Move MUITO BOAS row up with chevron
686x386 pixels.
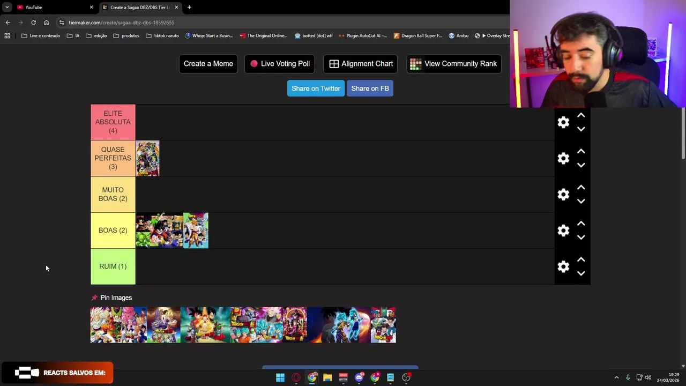coord(581,188)
